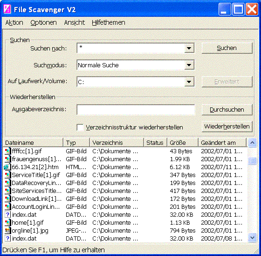Open the Optionen menu

(44, 22)
